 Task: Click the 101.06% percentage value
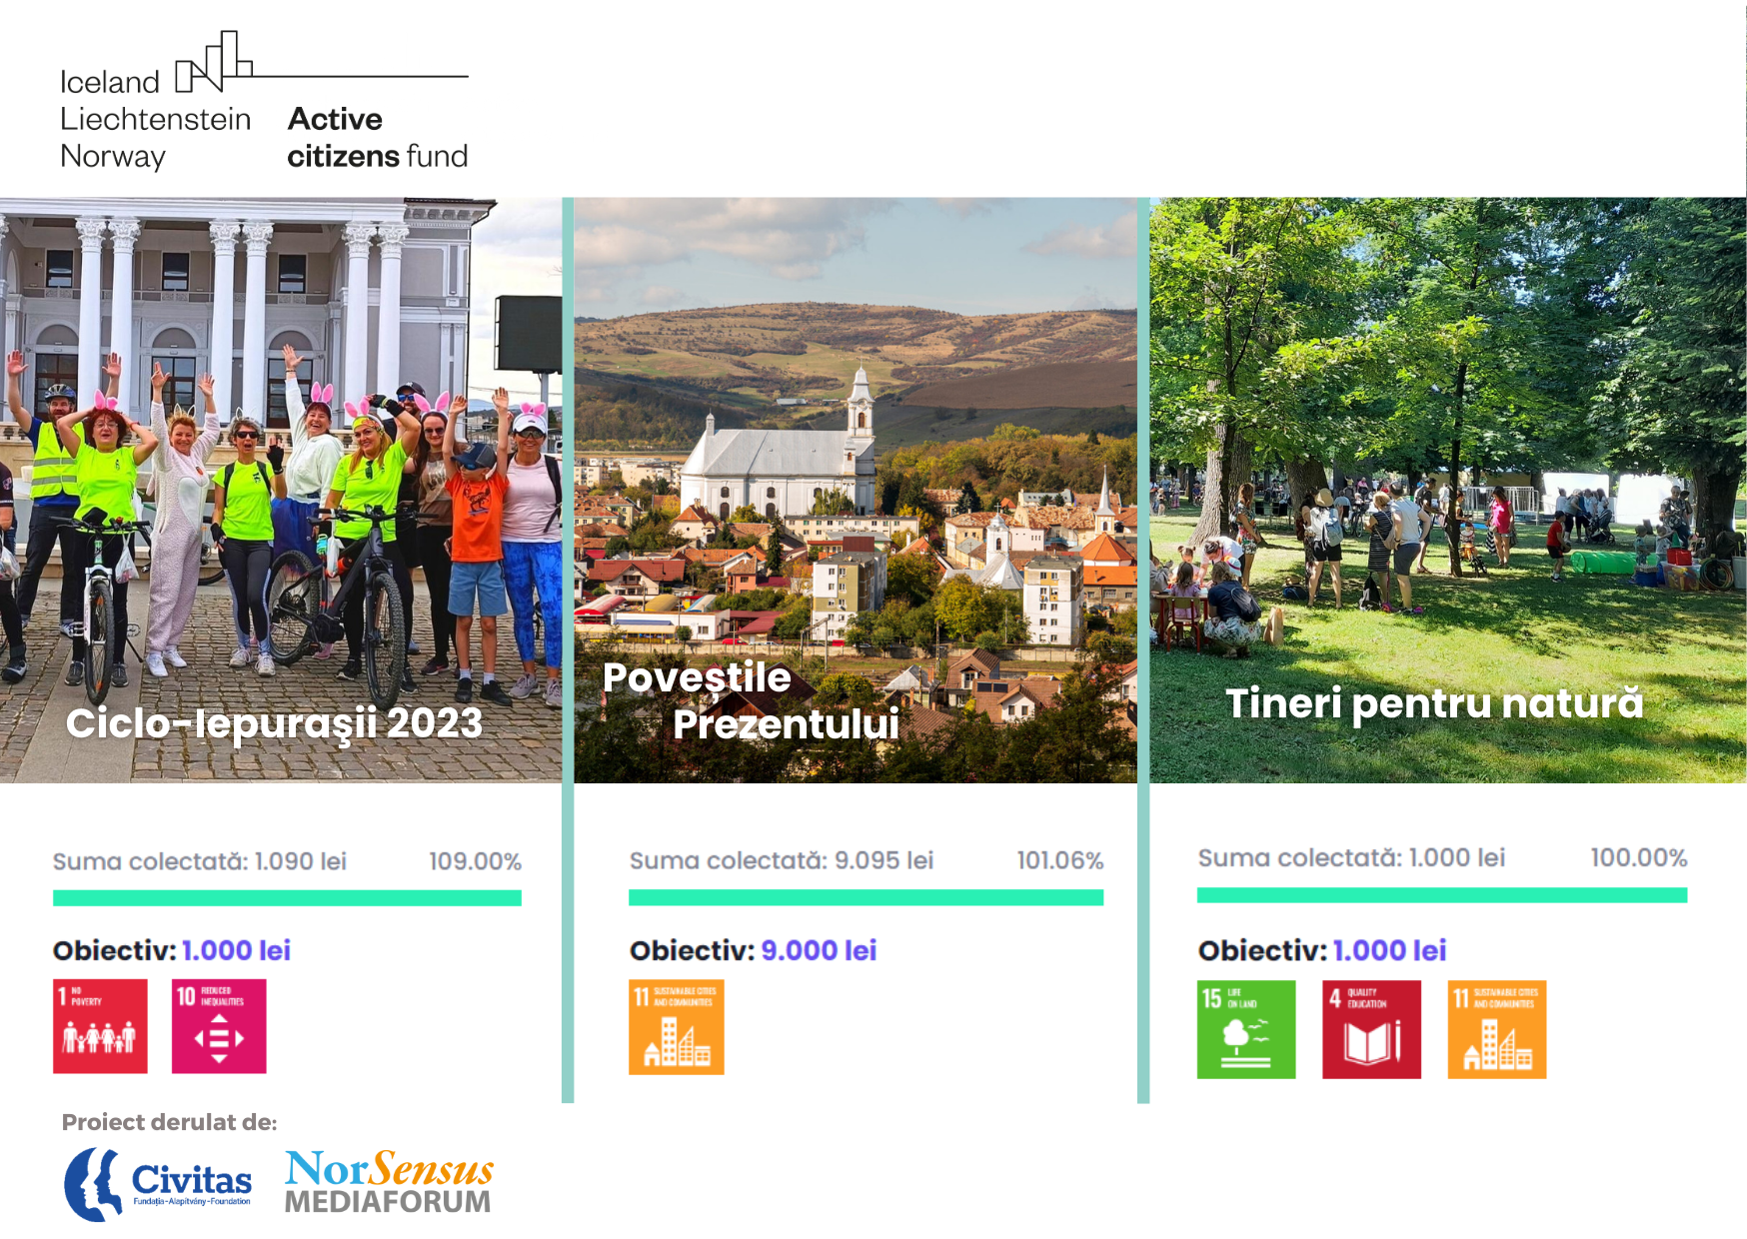(x=1059, y=860)
